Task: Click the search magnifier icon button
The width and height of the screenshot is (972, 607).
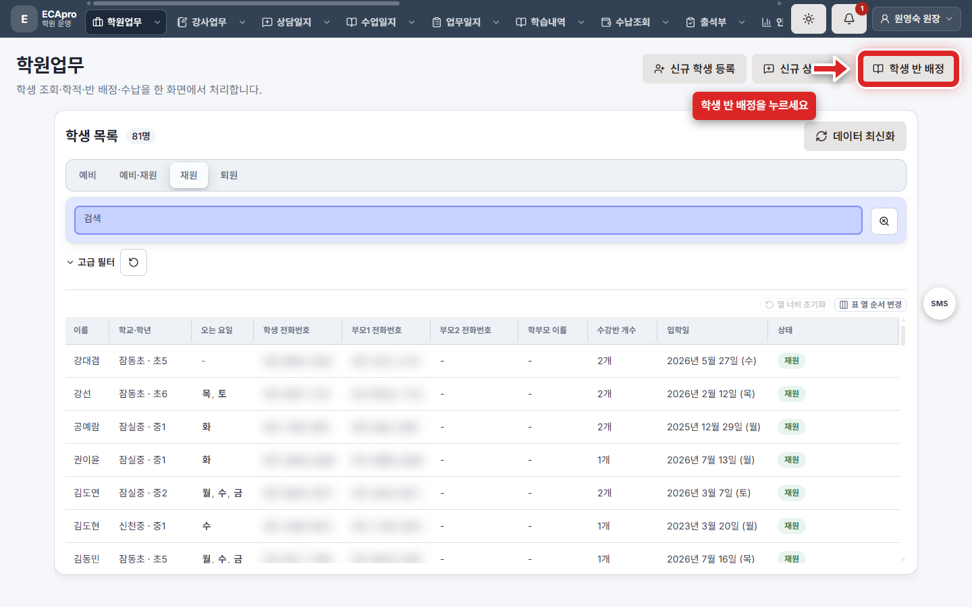Action: point(884,221)
